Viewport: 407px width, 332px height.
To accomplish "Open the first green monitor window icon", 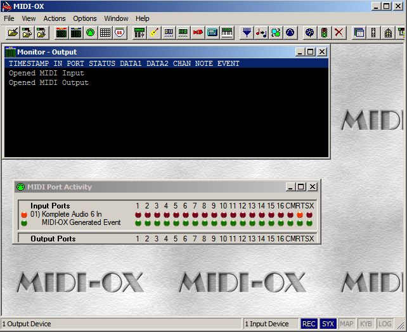I will (x=61, y=33).
